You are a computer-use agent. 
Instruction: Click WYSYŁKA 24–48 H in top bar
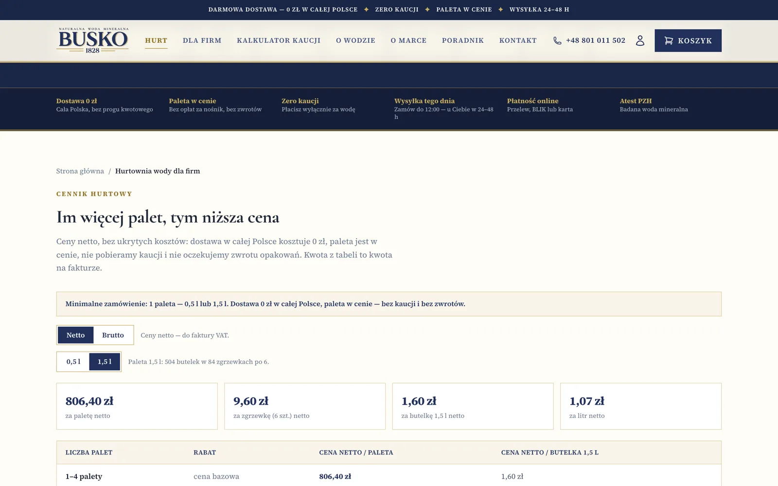coord(539,10)
